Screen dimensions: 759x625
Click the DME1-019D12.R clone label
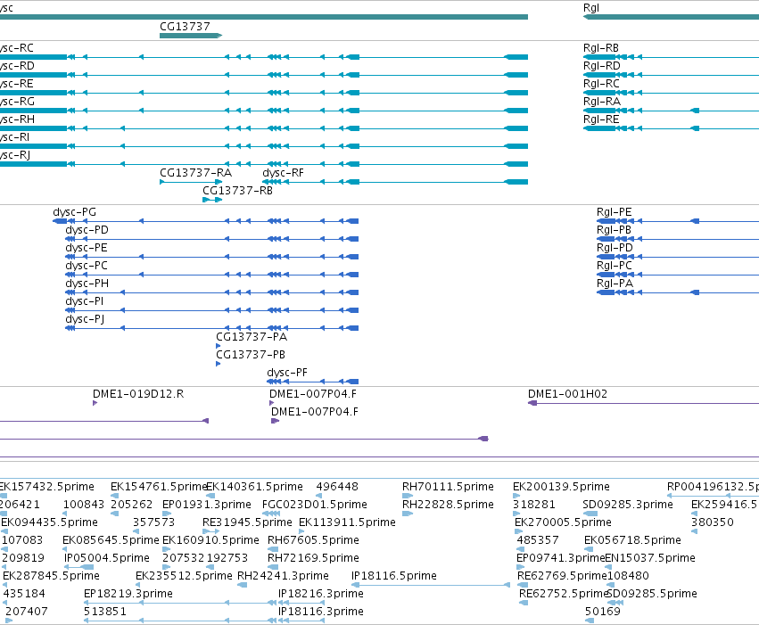(x=138, y=394)
